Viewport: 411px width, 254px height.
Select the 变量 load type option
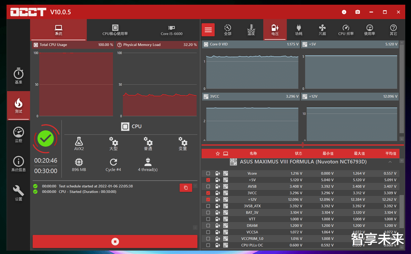pos(183,144)
